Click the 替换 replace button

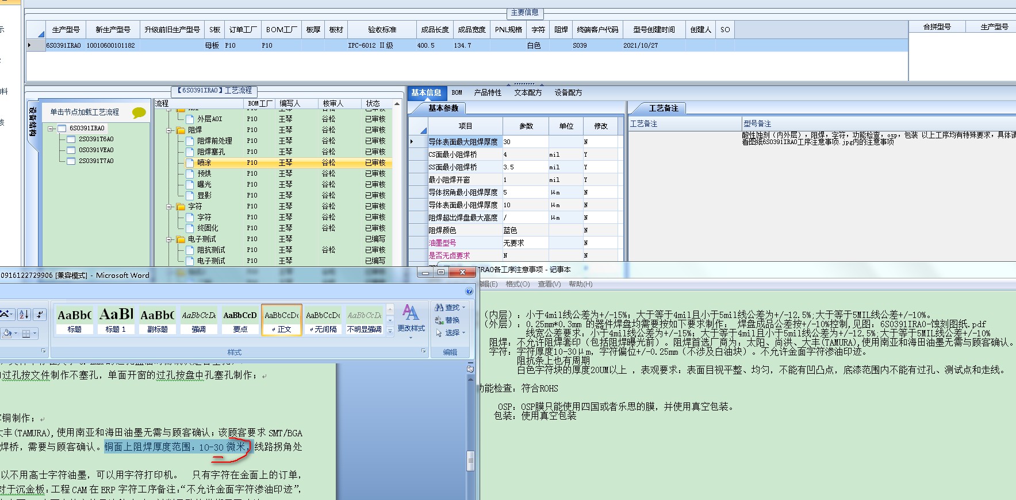point(448,320)
